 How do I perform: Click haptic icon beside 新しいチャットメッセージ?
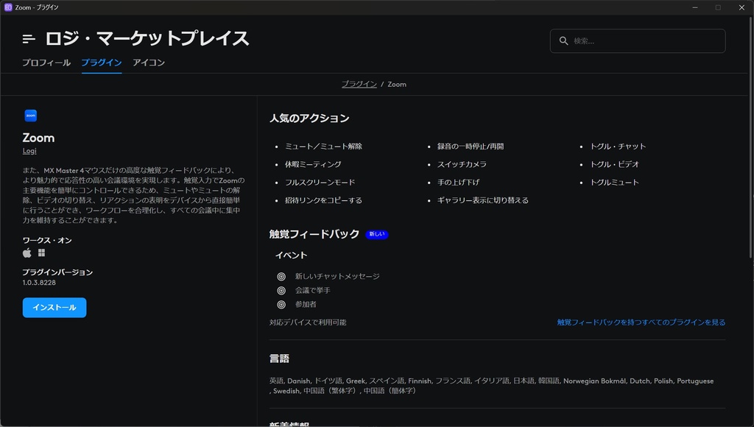281,277
